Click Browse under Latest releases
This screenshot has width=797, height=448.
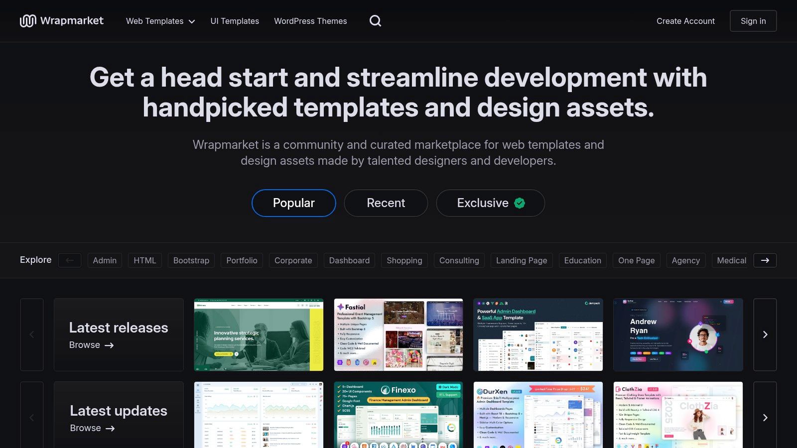[92, 344]
